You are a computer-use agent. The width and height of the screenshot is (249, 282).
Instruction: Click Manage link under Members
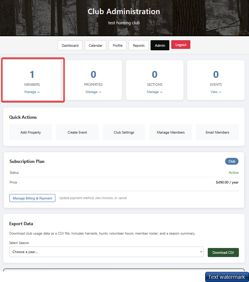(x=32, y=92)
